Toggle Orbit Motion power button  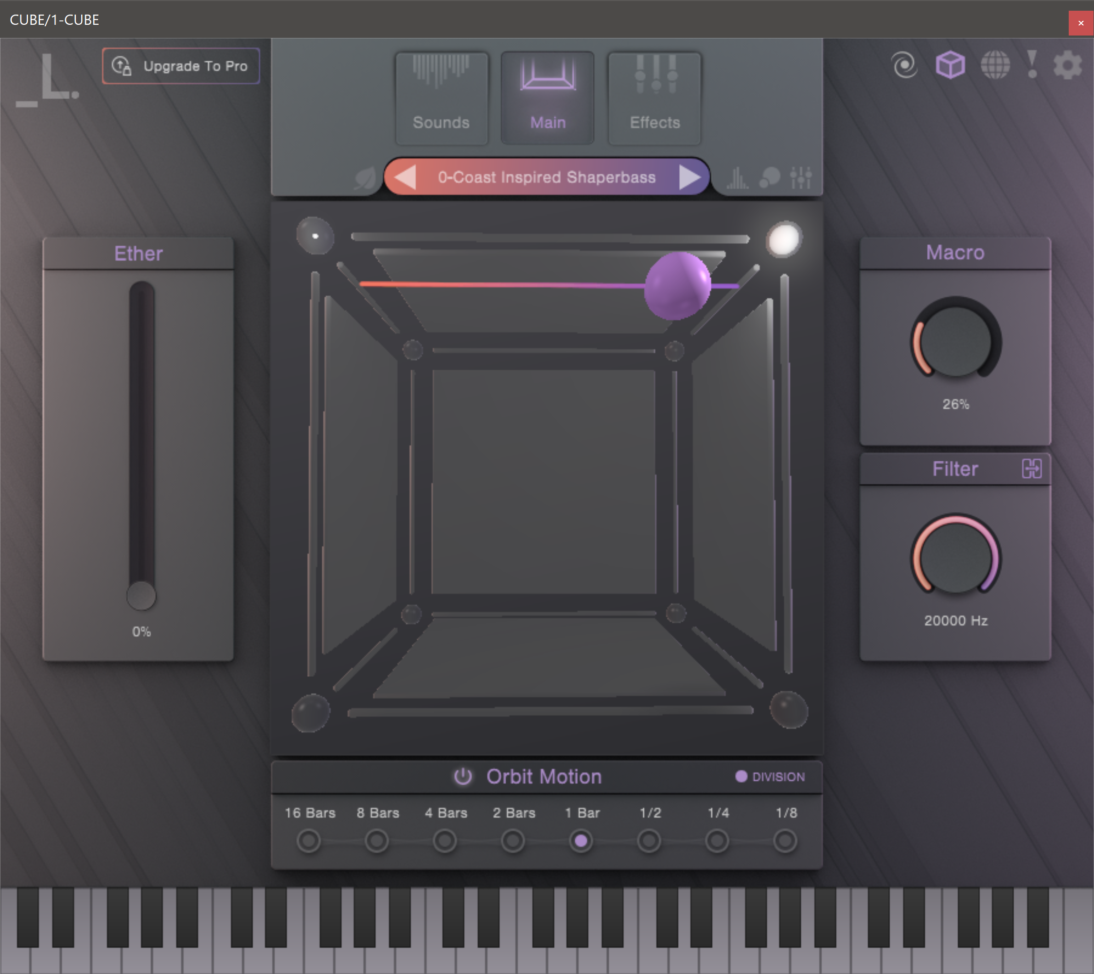pos(463,776)
